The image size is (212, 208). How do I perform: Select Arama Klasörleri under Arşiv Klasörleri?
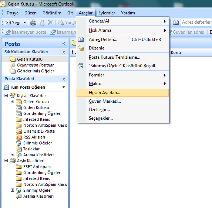click(38, 196)
